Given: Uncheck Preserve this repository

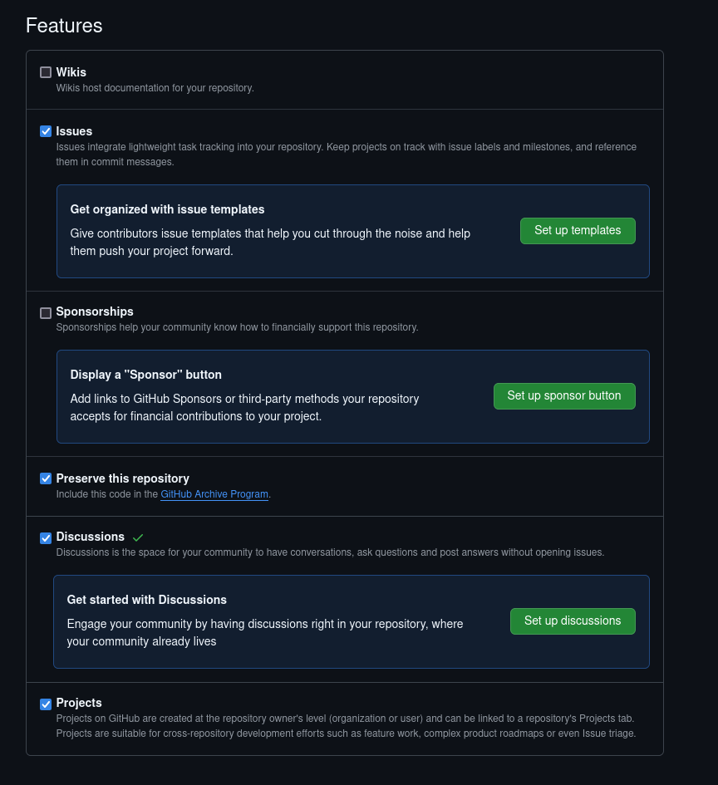Looking at the screenshot, I should 46,478.
